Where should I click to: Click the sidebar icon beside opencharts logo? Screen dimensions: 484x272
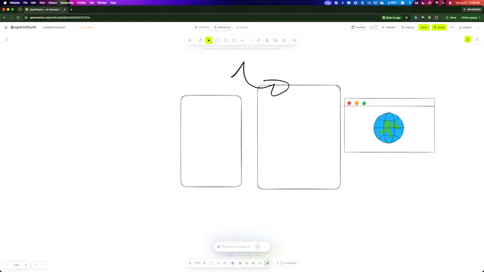click(6, 27)
